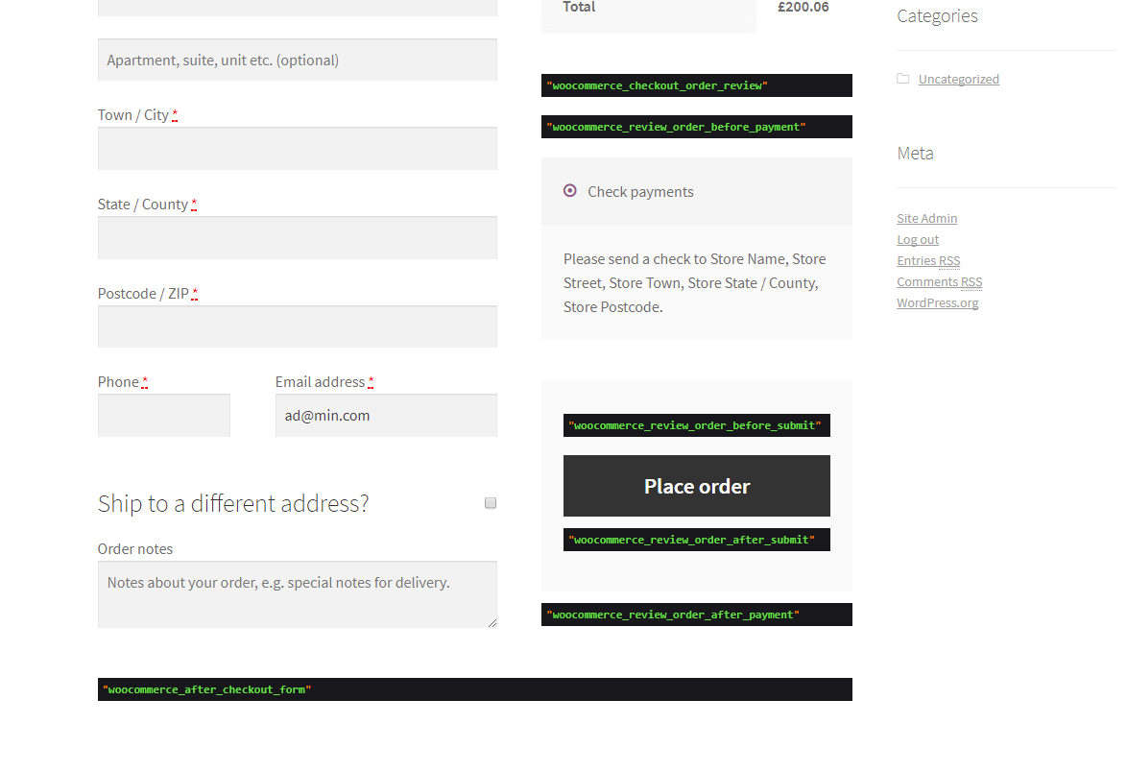Screen dimensions: 1127x772
Task: Click the Postcode / ZIP field label
Action: point(143,293)
